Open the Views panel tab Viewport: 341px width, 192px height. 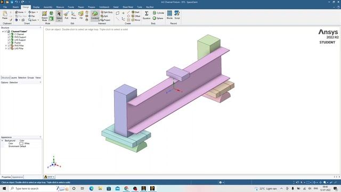click(x=38, y=78)
